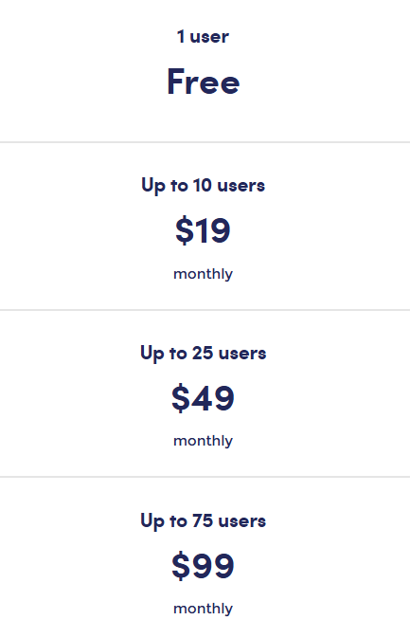Click the dollar sign of $19
The height and width of the screenshot is (638, 410).
tap(184, 230)
